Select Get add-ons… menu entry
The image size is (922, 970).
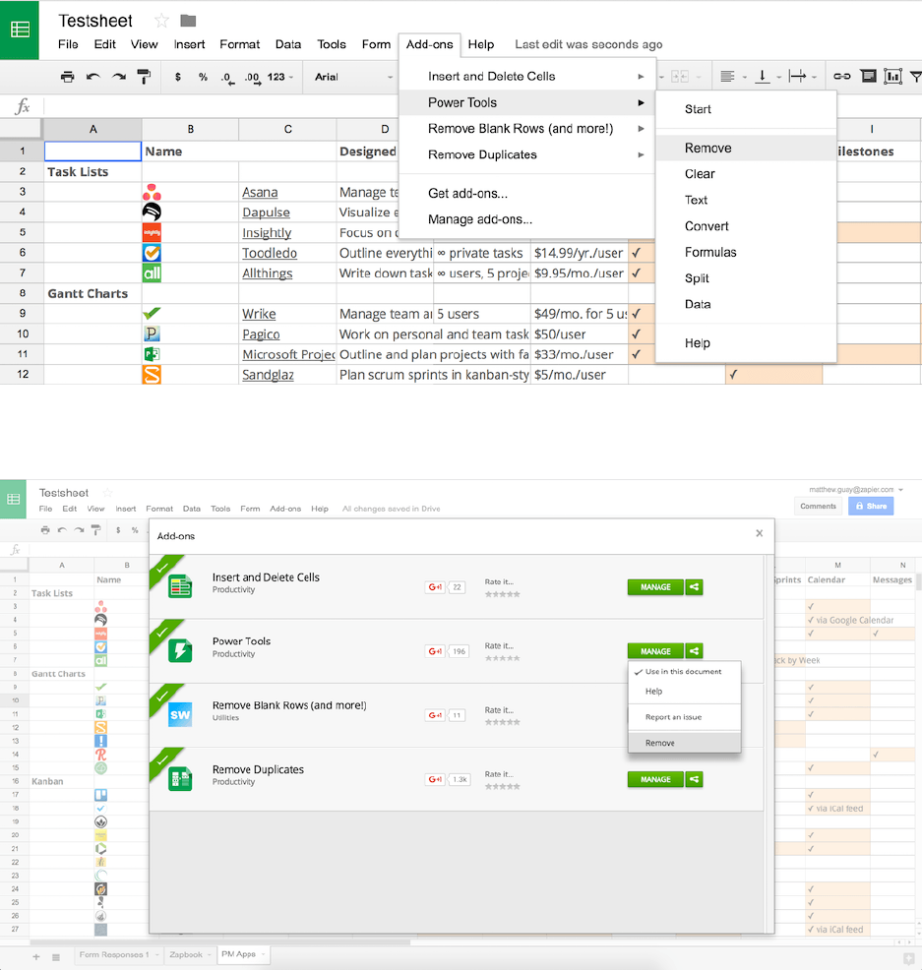[x=527, y=194]
